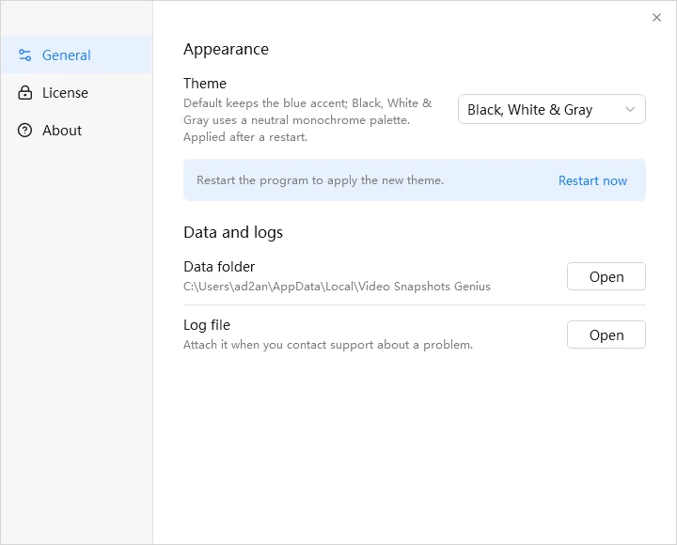The width and height of the screenshot is (677, 545).
Task: Click the About question mark icon
Action: click(25, 131)
